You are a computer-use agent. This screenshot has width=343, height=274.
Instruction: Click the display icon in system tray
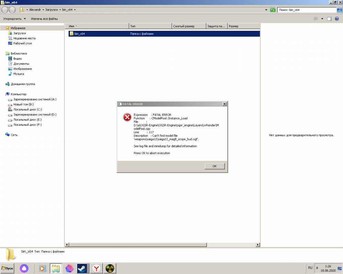(340, 268)
